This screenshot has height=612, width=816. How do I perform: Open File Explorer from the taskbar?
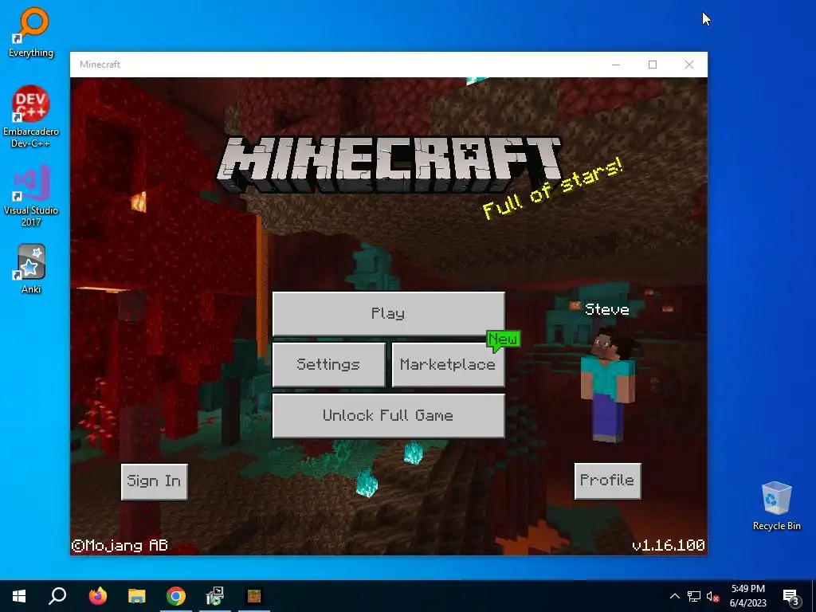click(x=137, y=596)
